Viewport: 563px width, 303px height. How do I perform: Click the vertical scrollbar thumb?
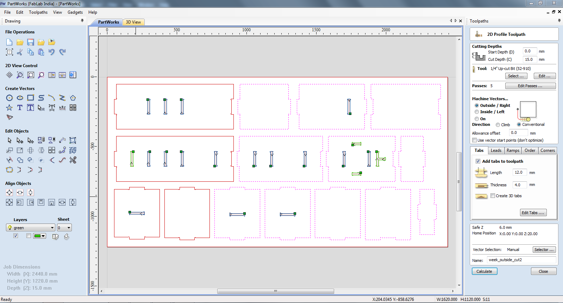[x=459, y=181]
